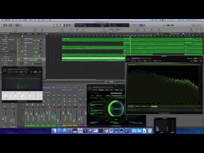The width and height of the screenshot is (204, 153).
Task: Open the File menu in menu bar
Action: tap(13, 20)
